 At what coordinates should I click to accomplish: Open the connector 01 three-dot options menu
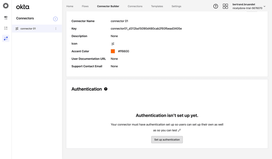point(56,29)
